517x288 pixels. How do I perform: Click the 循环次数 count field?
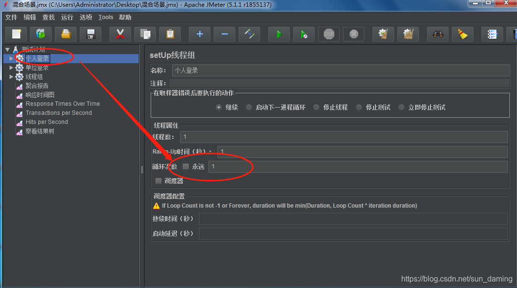click(x=358, y=166)
